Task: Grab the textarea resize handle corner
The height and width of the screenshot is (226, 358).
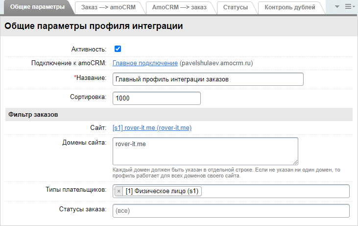Action: (295, 162)
